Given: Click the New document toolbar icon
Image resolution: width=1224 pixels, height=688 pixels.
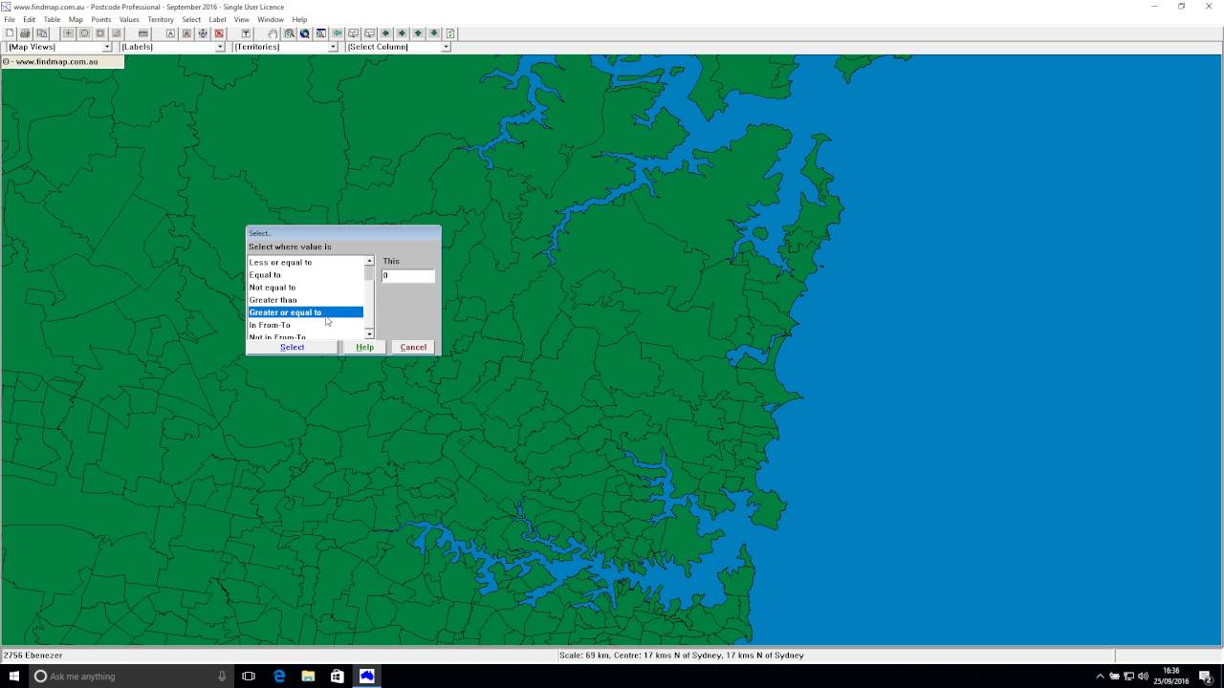Looking at the screenshot, I should click(10, 33).
